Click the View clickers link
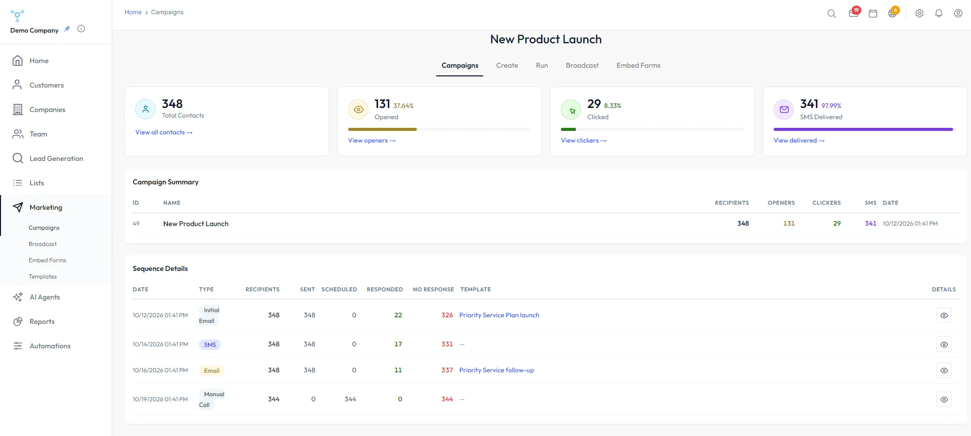The width and height of the screenshot is (971, 436). (584, 141)
